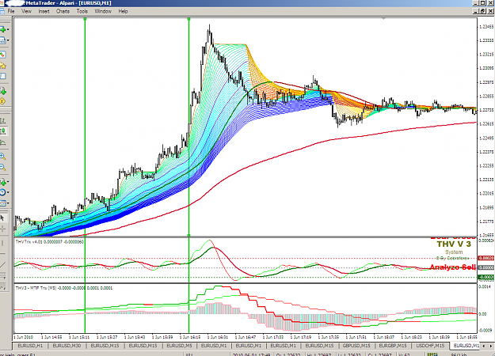Screen dimensions: 495x356
Task: Switch to bar chart display
Action: [3, 120]
